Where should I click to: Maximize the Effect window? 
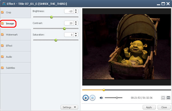coord(163,4)
